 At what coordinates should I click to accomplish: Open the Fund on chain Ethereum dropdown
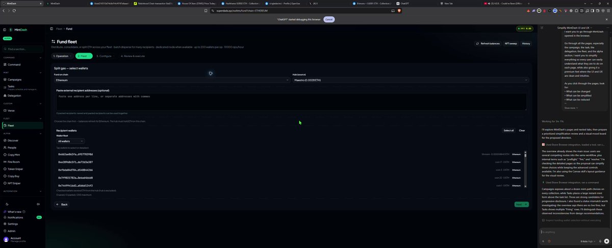(172, 80)
